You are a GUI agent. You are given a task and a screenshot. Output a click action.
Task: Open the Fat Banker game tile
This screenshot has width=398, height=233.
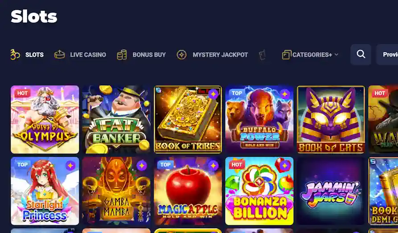pos(116,119)
